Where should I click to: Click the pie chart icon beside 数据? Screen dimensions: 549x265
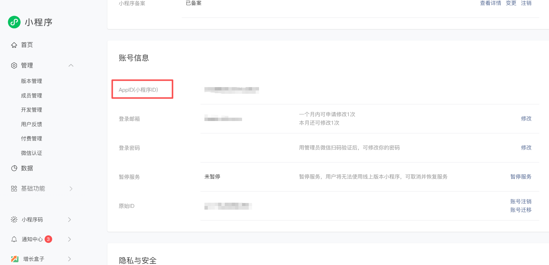coord(14,168)
